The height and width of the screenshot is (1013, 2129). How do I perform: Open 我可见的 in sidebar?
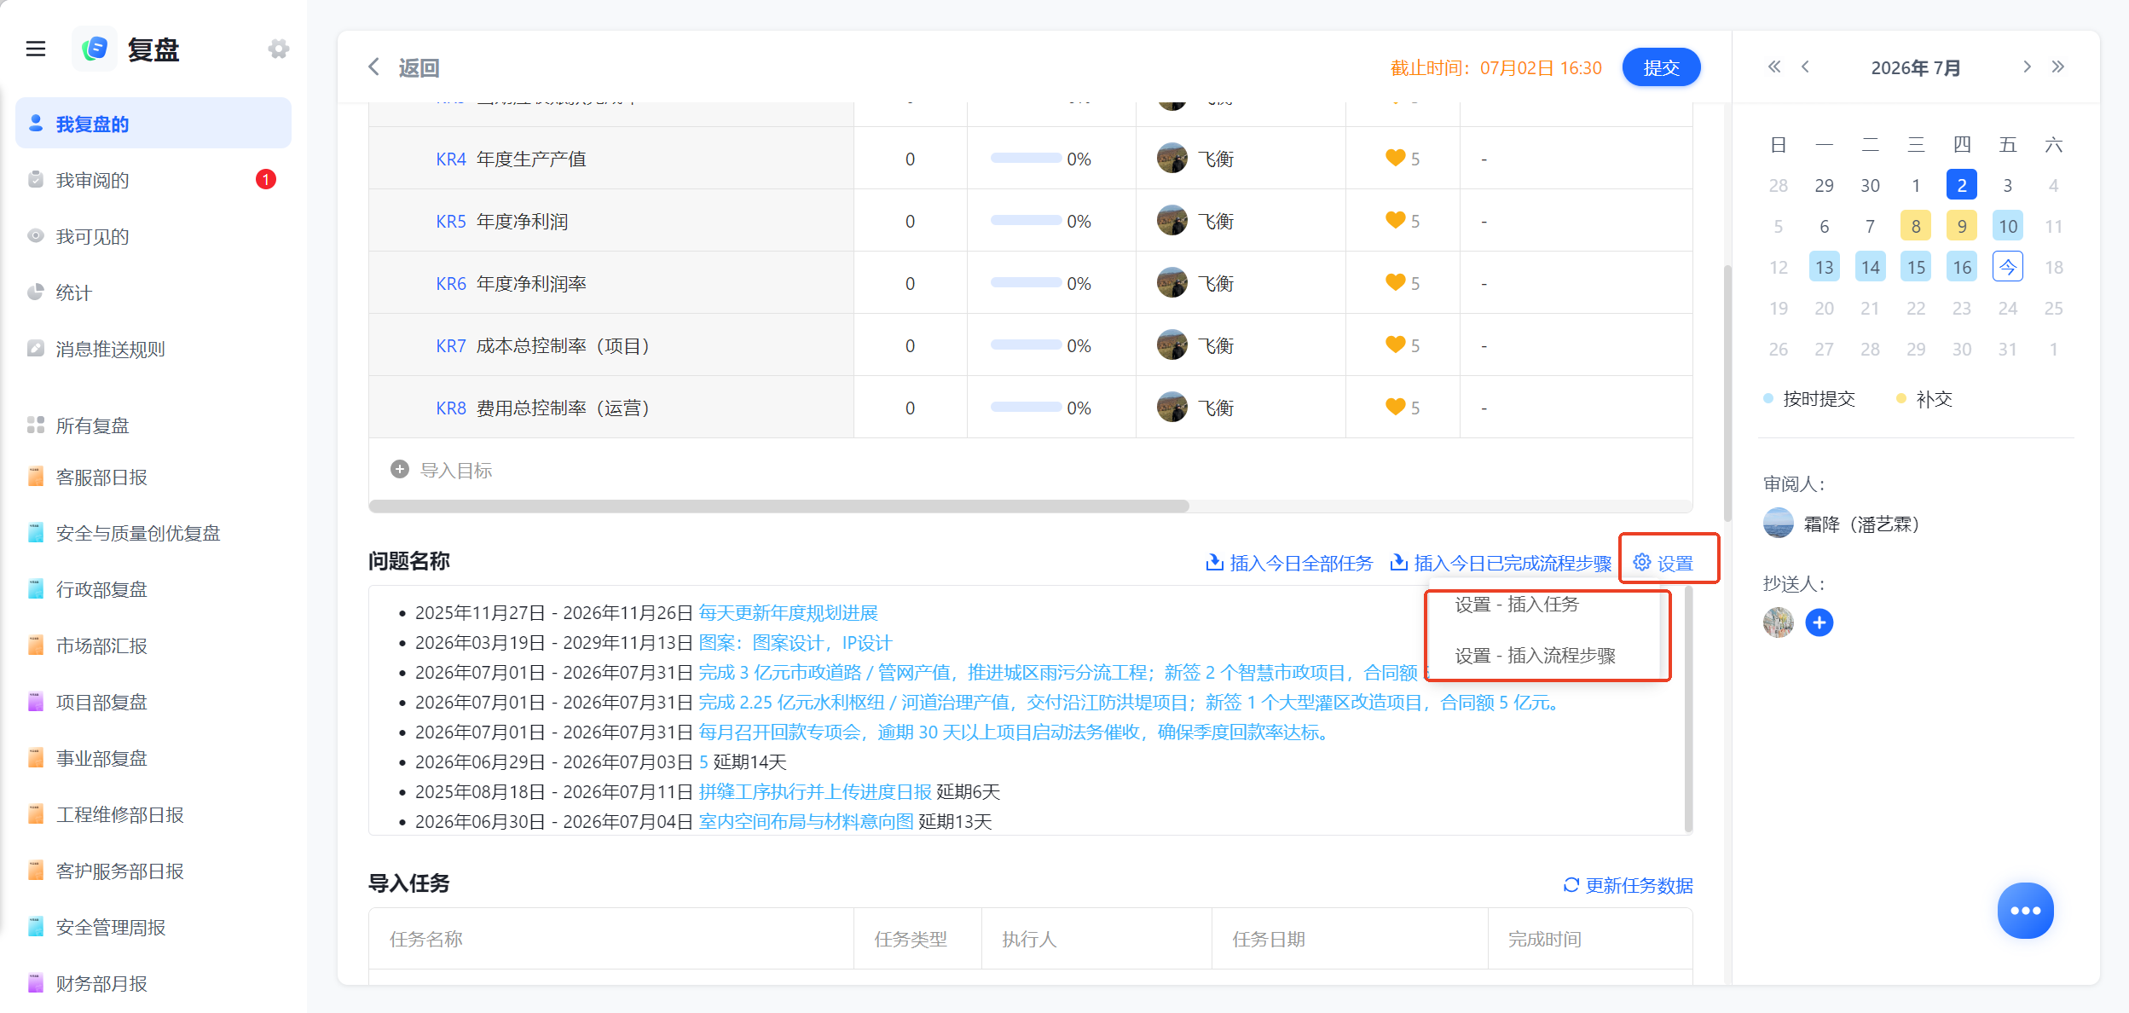click(x=153, y=236)
